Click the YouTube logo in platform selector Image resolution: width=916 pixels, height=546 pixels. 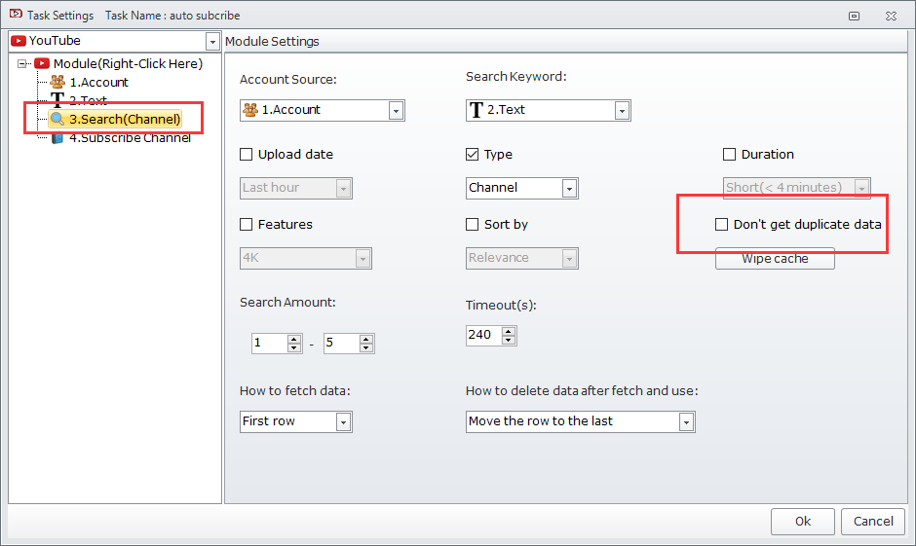pyautogui.click(x=19, y=41)
